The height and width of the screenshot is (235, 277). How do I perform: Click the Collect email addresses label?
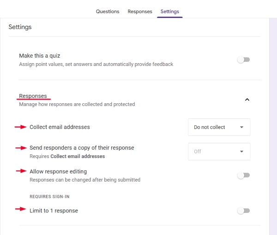point(60,127)
